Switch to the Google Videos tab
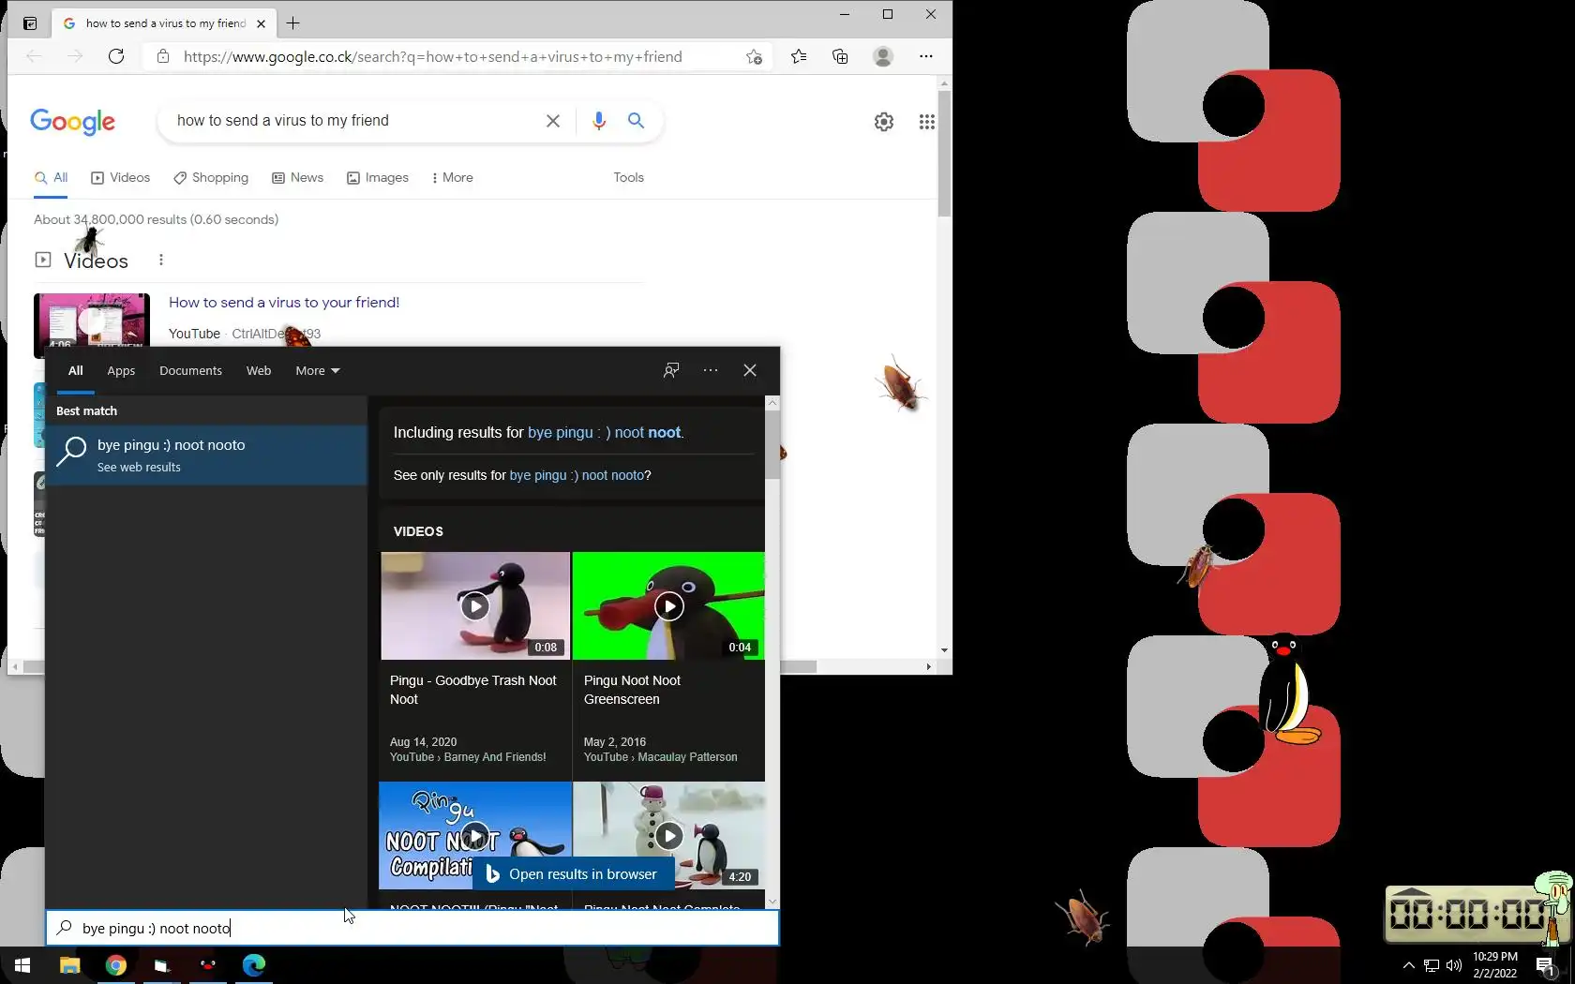 [120, 178]
